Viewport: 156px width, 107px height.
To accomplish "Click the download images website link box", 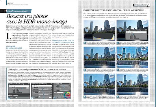I will click(x=141, y=5).
